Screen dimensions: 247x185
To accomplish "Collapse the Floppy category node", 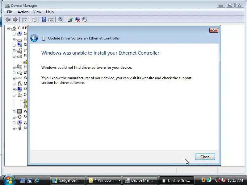I will 14,56.
